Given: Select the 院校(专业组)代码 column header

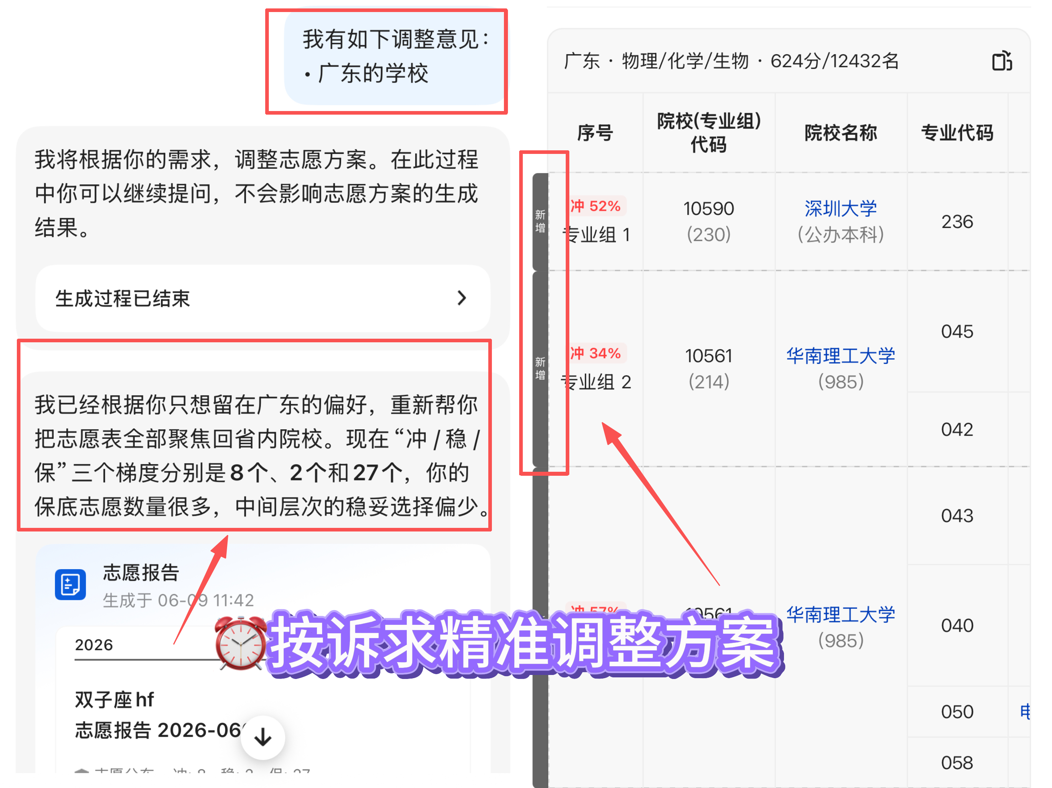Looking at the screenshot, I should click(709, 133).
